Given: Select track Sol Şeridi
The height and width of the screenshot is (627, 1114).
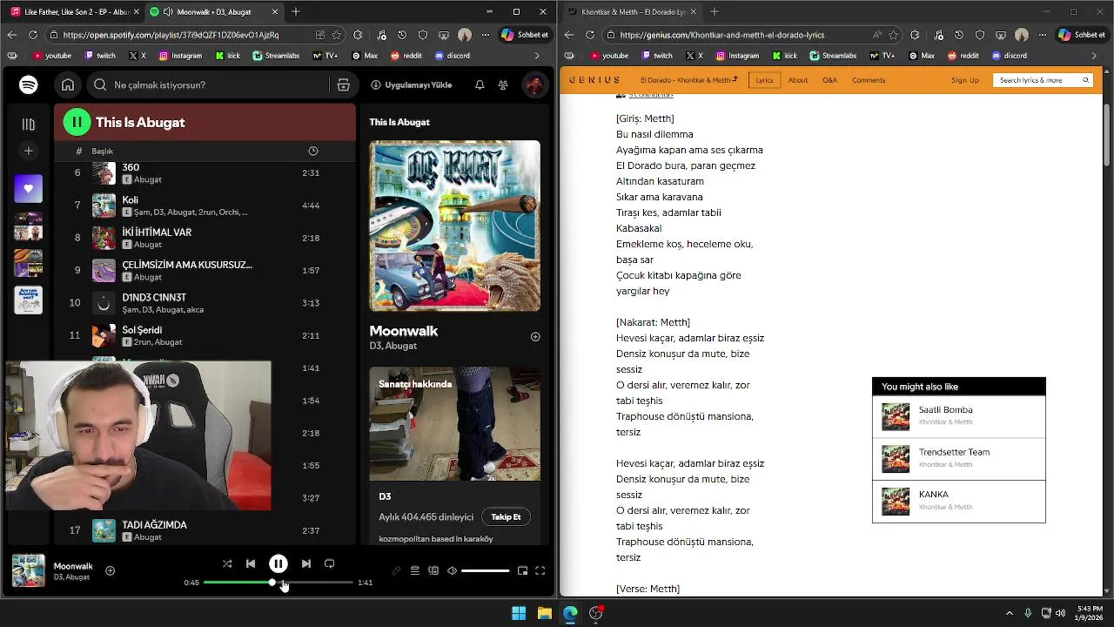Looking at the screenshot, I should point(205,335).
